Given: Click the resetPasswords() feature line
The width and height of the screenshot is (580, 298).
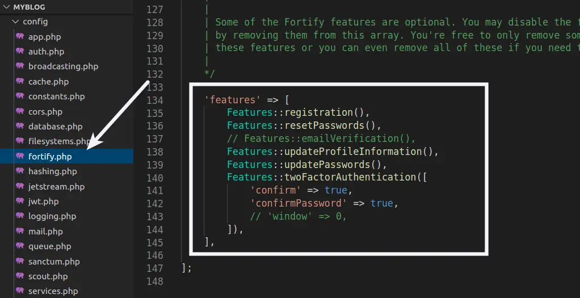Looking at the screenshot, I should tap(304, 125).
